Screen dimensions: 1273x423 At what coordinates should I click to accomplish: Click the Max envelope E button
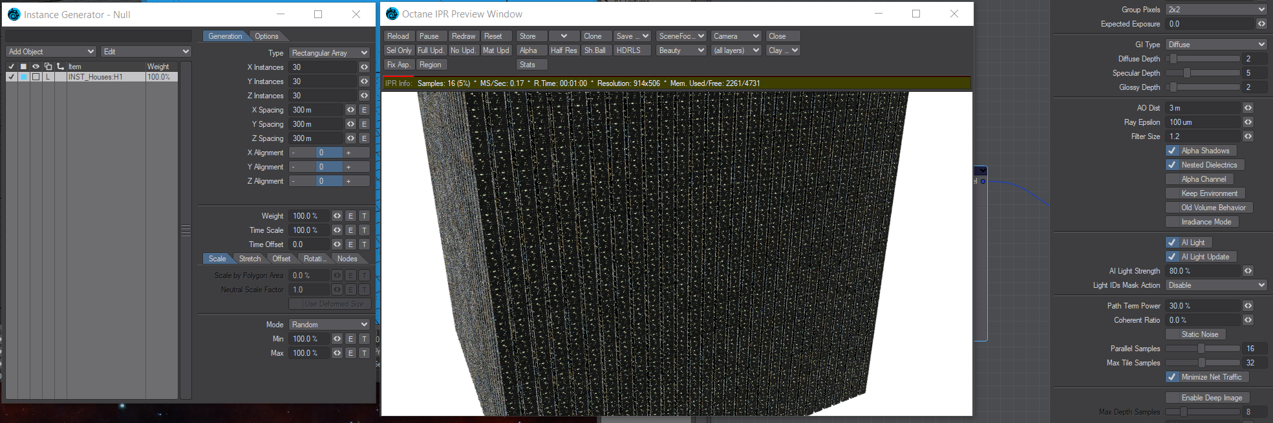pos(350,353)
